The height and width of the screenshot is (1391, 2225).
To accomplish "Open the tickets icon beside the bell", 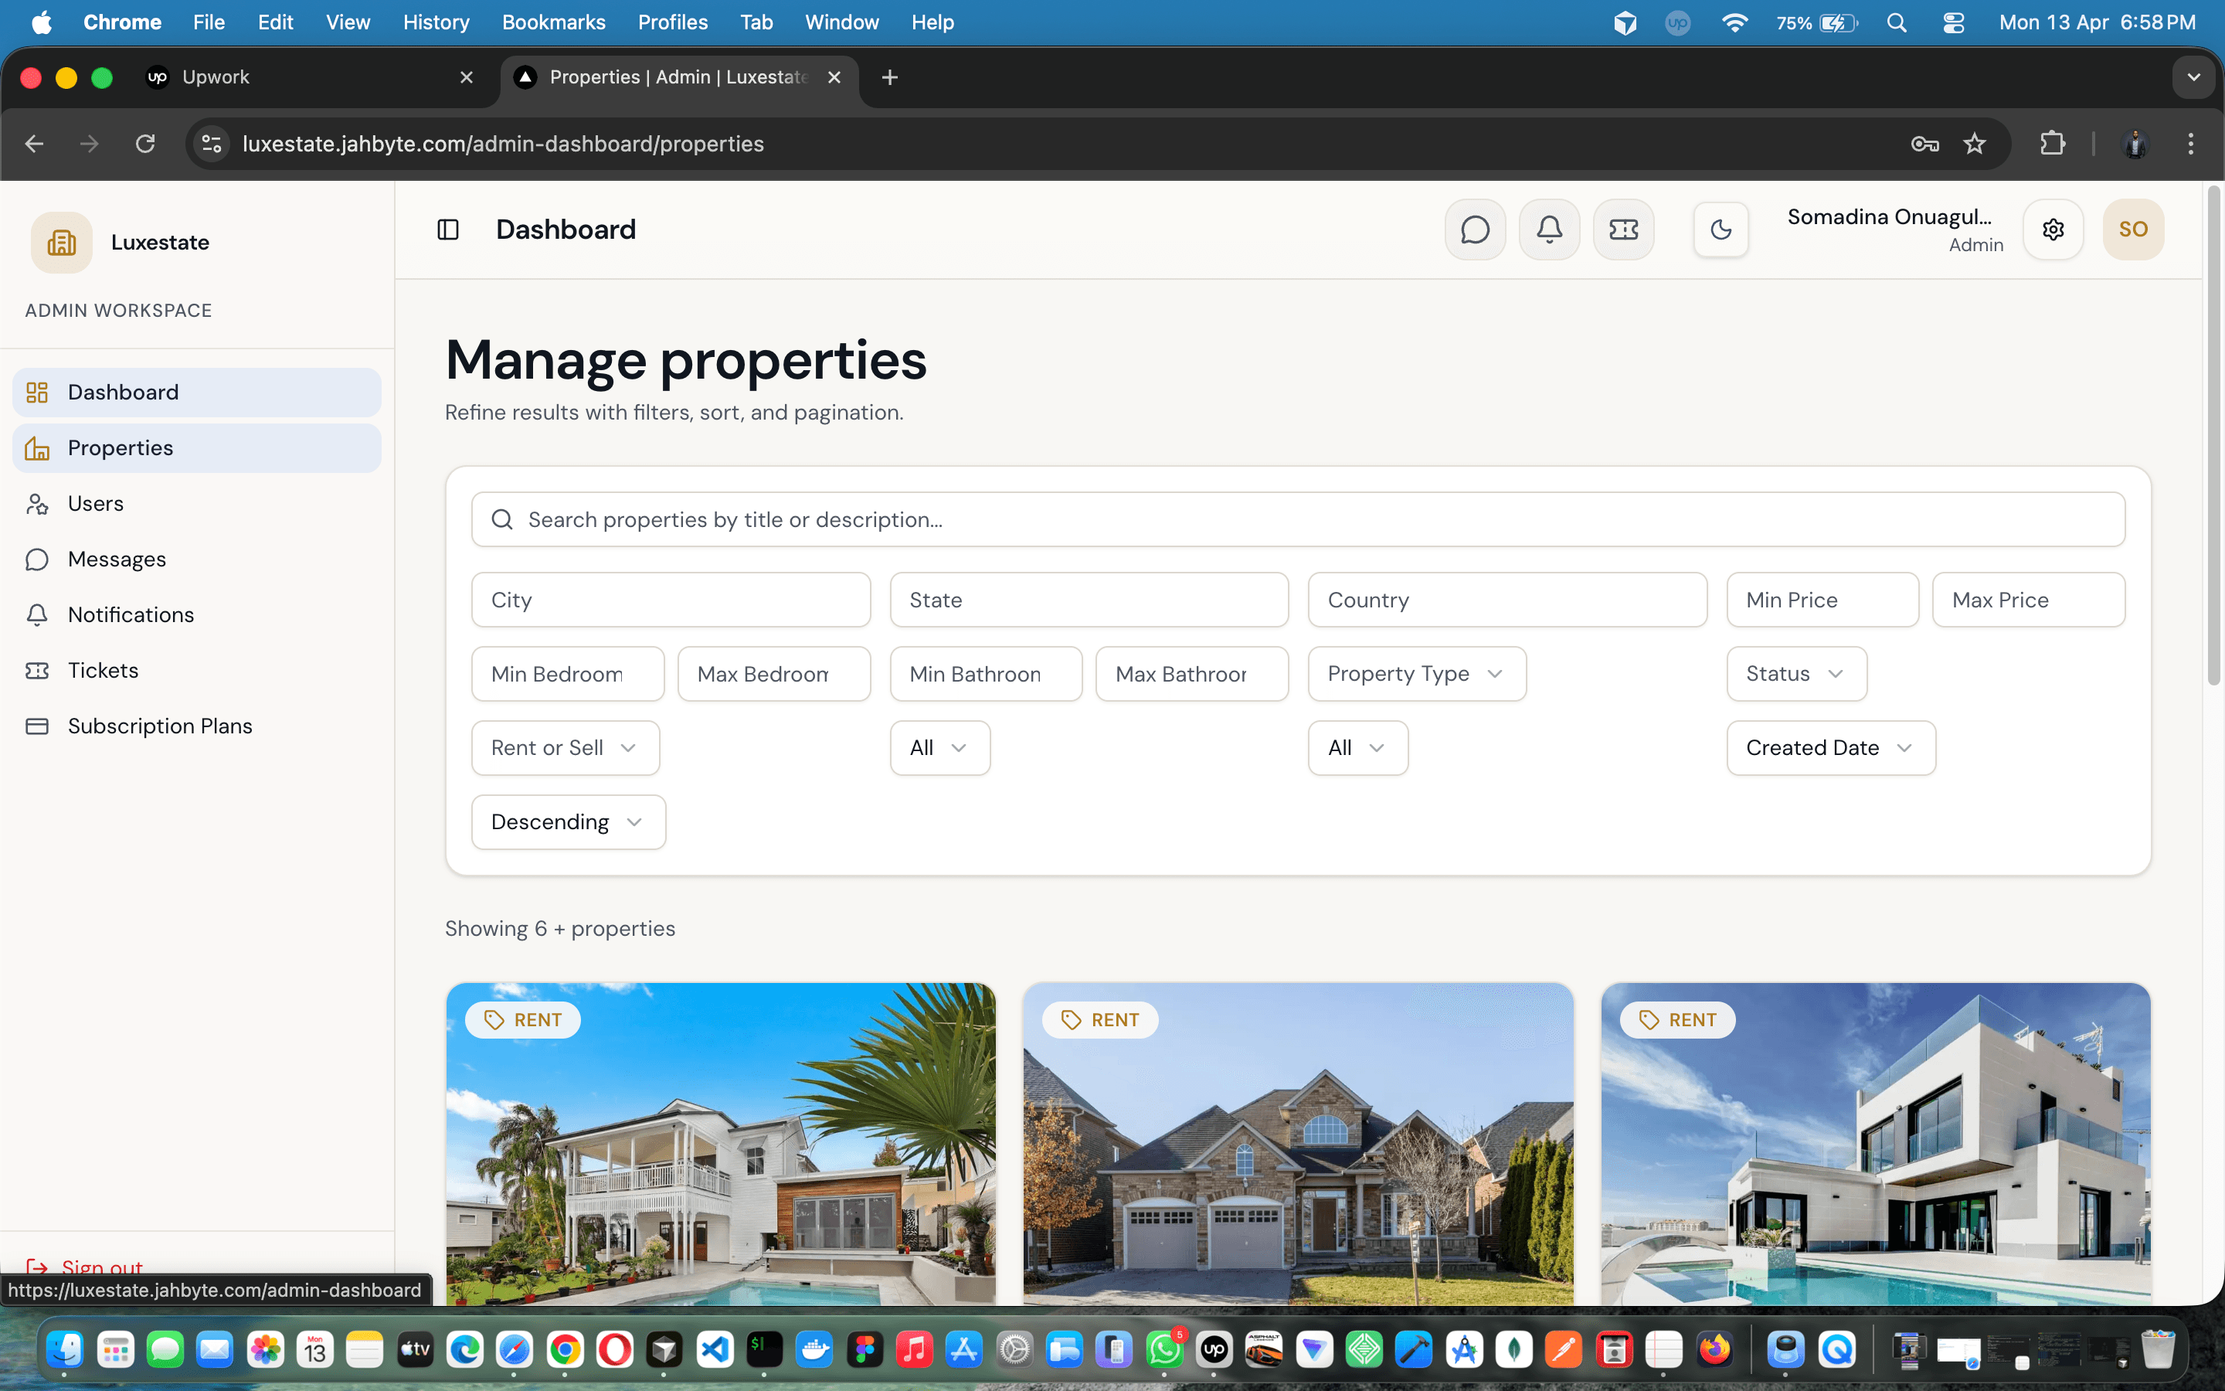I will 1622,229.
